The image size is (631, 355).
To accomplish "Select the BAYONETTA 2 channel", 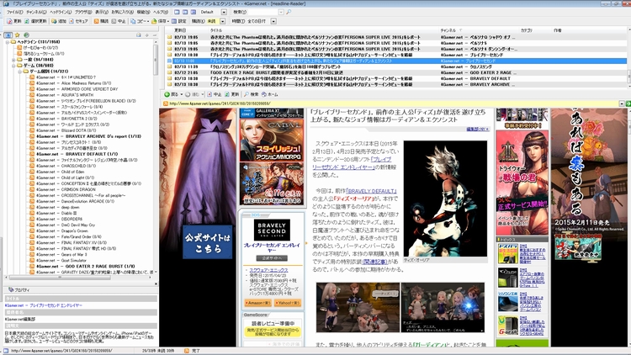I will pos(66,119).
